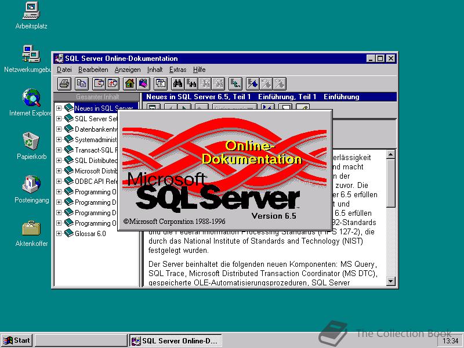Select the Internet Explorer desktop icon
The image size is (464, 348).
pyautogui.click(x=31, y=103)
